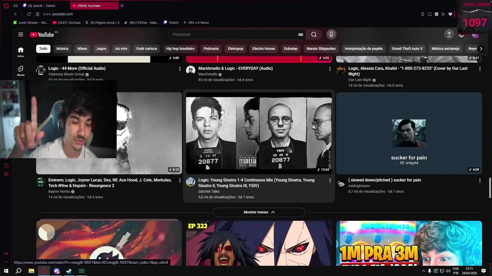Screen dimensions: 492x276
Task: Open Steam from the taskbar
Action: point(69,271)
